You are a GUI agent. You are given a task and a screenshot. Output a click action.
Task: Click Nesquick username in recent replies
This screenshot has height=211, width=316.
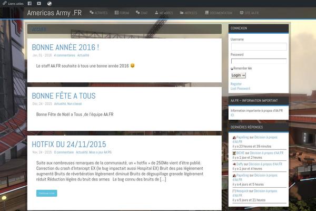click(x=242, y=191)
